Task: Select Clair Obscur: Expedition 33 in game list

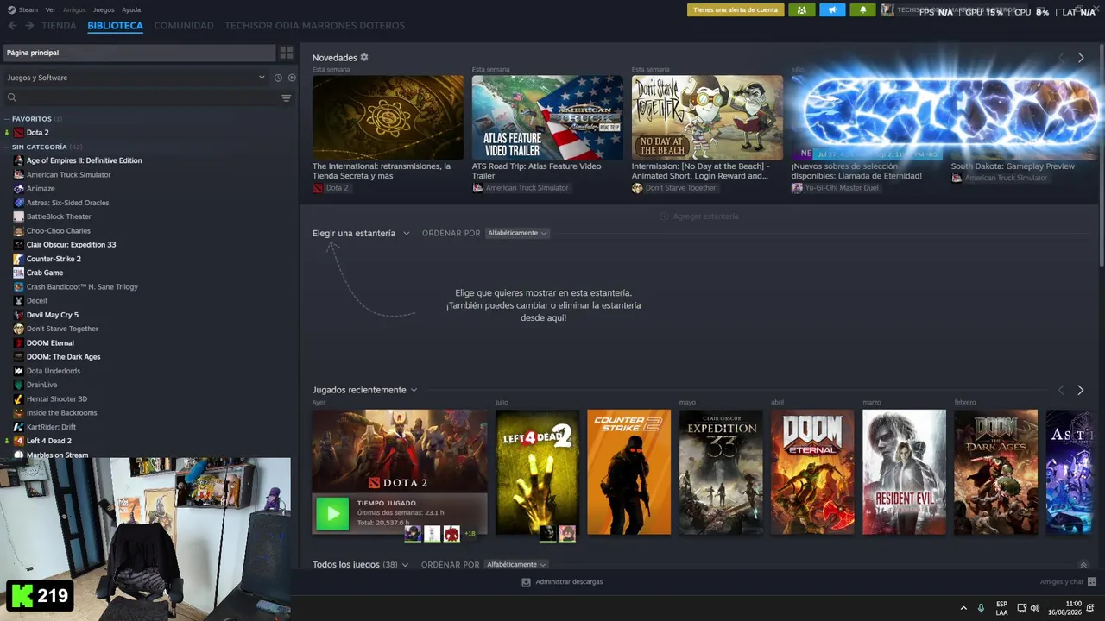Action: 71,245
